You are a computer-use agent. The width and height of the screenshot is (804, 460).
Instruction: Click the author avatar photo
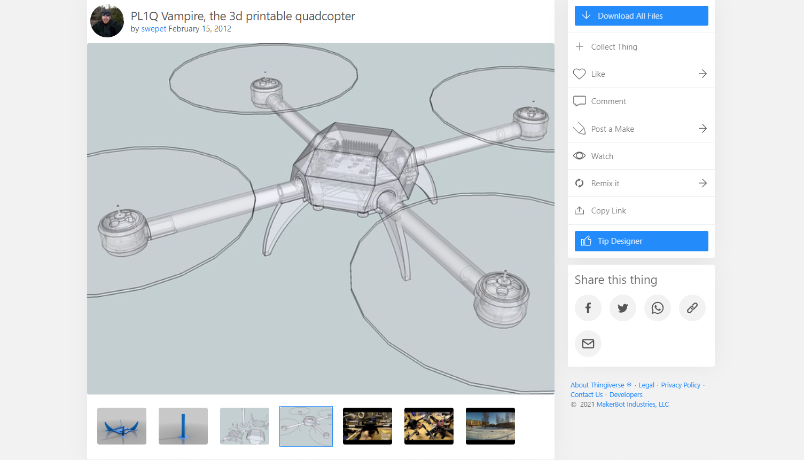[107, 21]
